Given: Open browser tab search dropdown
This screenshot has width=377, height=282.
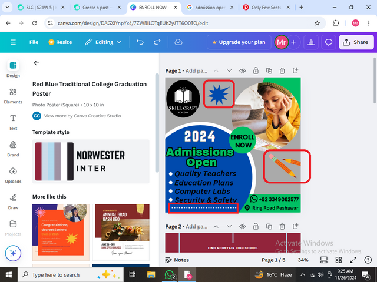Looking at the screenshot, I should point(7,8).
